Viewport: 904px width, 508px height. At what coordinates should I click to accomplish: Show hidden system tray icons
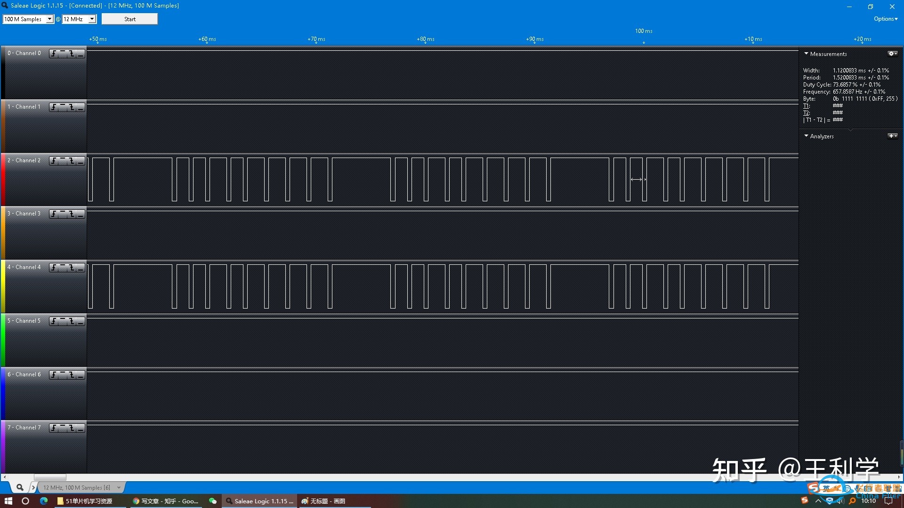[x=818, y=501]
